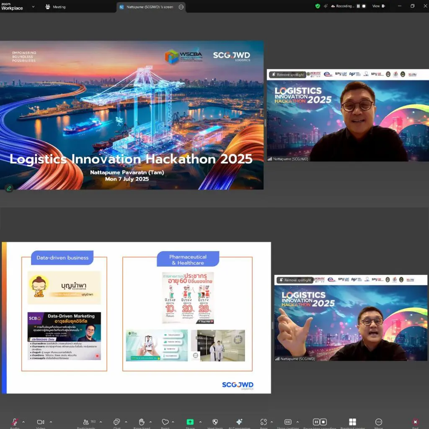Click the green annotate pencil icon
This screenshot has height=429, width=429.
pyautogui.click(x=9, y=188)
